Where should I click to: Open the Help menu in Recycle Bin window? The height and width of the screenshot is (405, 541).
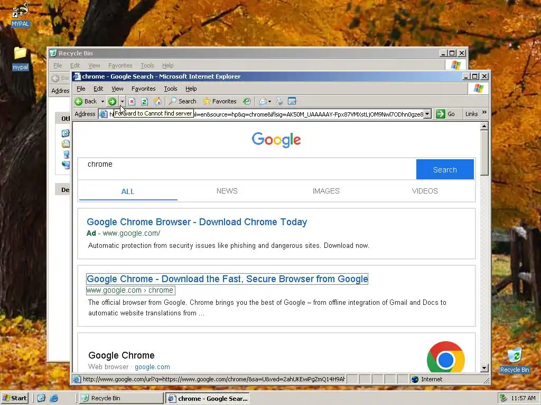167,65
